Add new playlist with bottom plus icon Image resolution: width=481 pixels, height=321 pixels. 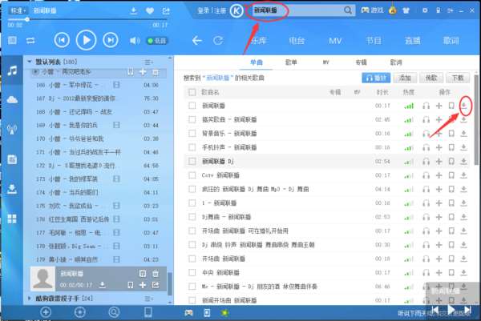[46, 312]
